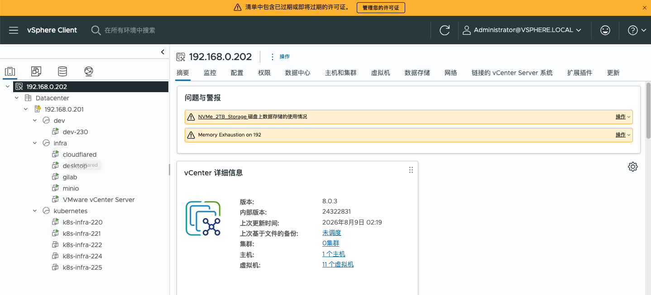Click the 0集群 link

[x=330, y=243]
